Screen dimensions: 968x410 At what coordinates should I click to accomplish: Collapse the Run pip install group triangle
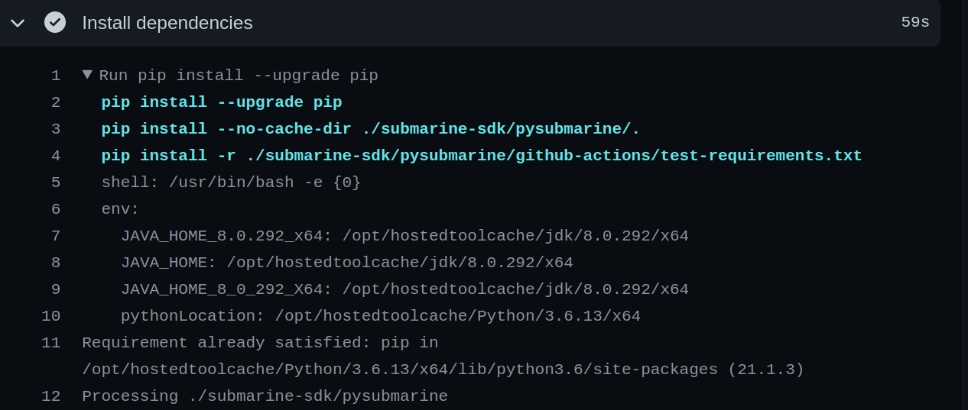[87, 75]
